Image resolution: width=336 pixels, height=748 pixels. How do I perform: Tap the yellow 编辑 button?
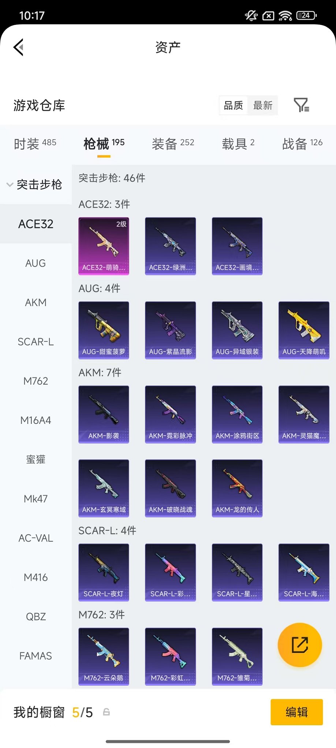[x=297, y=712]
